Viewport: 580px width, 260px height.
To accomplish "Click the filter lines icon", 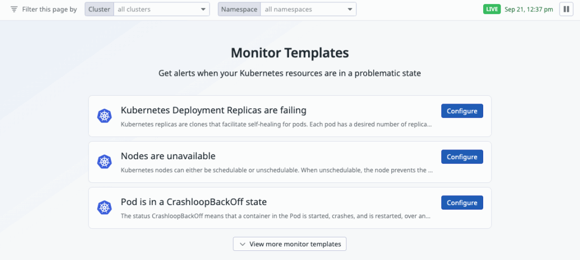I will pos(14,10).
